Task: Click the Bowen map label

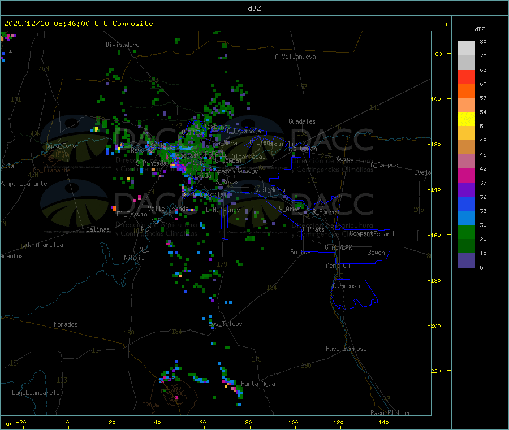Action: (376, 253)
